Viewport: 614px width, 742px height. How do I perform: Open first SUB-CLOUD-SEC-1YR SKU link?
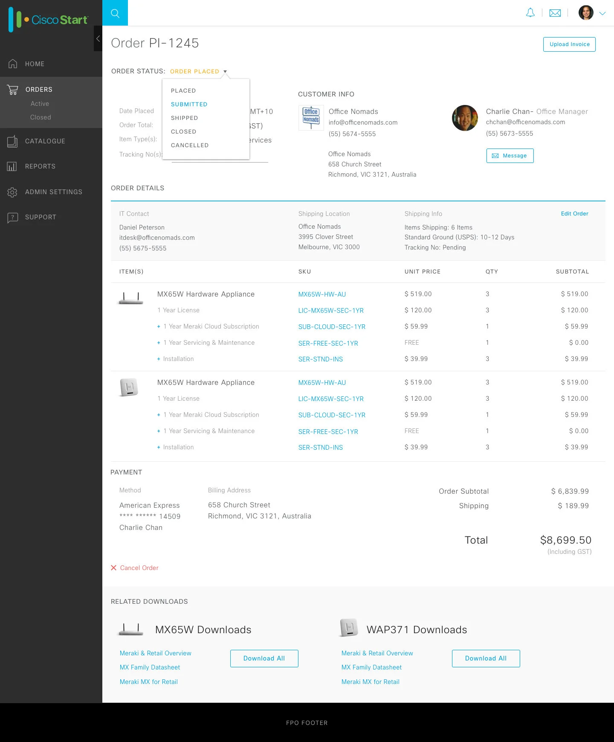(332, 327)
